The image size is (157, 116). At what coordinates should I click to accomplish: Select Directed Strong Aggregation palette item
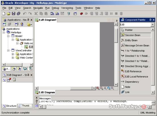136,66
